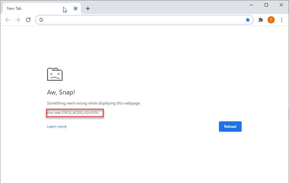Click the STATUS_ACCESS_VIOLATION error code text
289x183 pixels.
[x=80, y=113]
